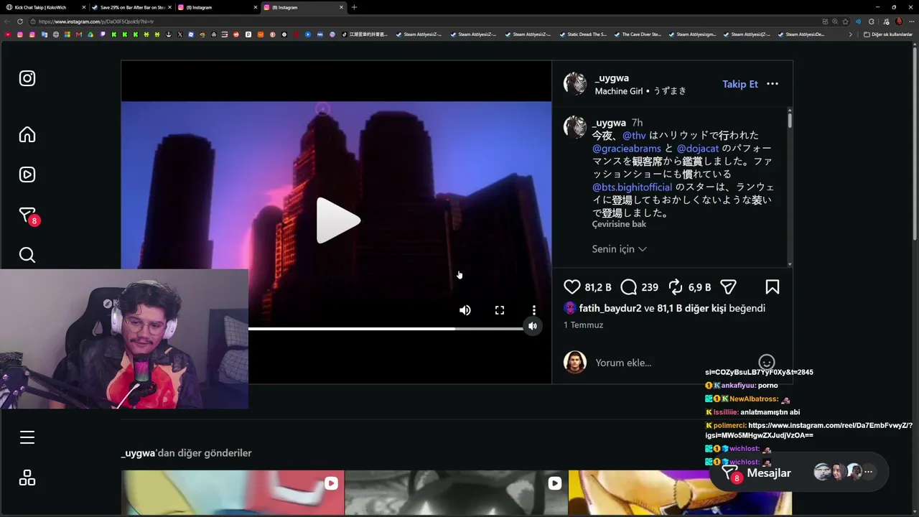
Task: Open browser profile avatar in toolbar
Action: click(899, 22)
